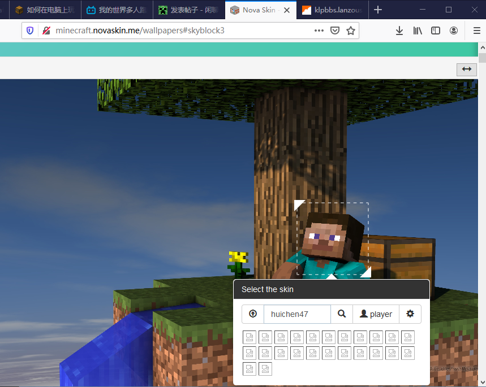Click the tracking protection shield icon
Screen dimensions: 486x387
click(30, 31)
